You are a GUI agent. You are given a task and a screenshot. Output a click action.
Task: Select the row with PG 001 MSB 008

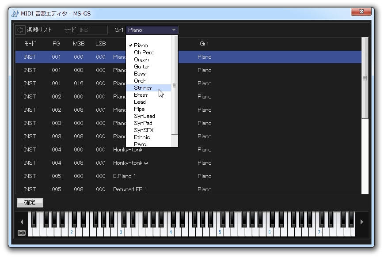188,70
